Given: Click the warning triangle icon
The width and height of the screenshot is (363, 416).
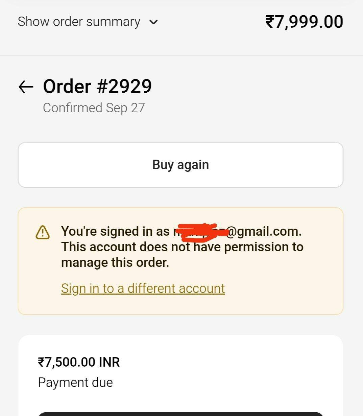Looking at the screenshot, I should click(x=43, y=232).
